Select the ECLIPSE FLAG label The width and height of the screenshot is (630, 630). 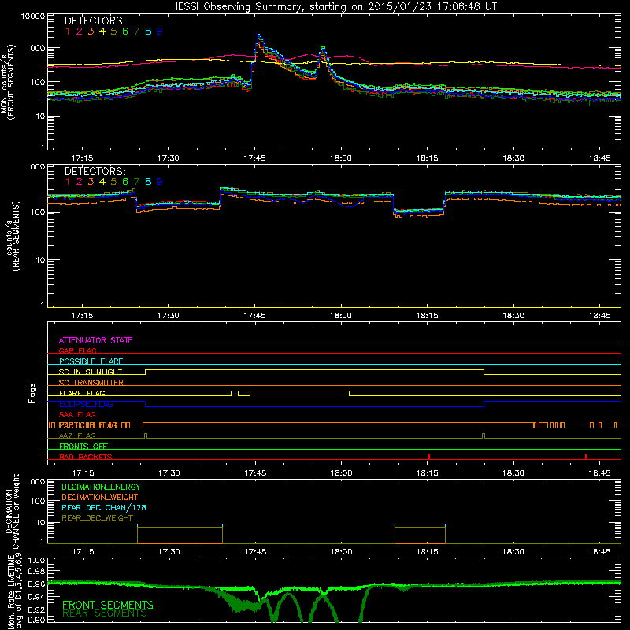[86, 404]
